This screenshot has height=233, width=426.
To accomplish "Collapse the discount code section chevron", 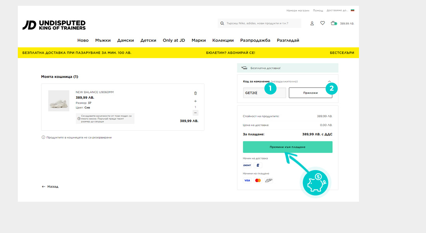I will (x=329, y=81).
